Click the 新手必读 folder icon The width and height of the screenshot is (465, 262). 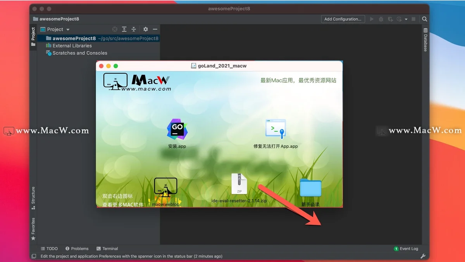pos(310,188)
